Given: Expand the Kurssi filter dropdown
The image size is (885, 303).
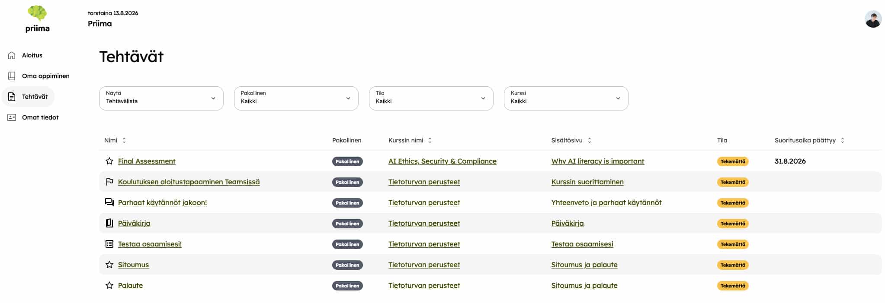Looking at the screenshot, I should click(x=566, y=98).
